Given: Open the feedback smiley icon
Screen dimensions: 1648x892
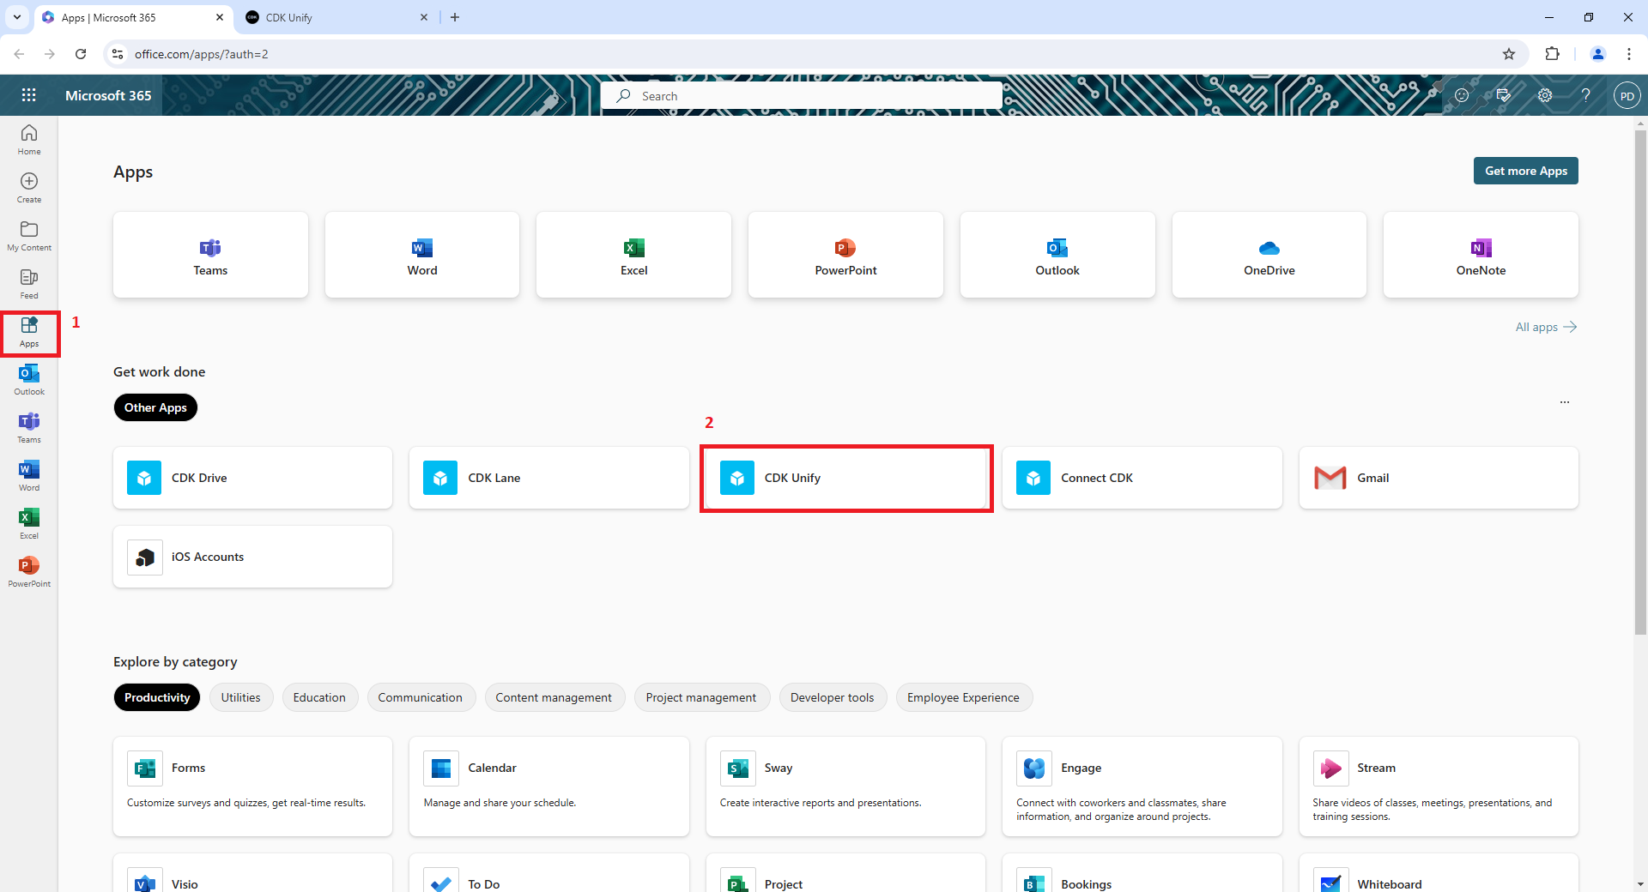Looking at the screenshot, I should 1462,95.
